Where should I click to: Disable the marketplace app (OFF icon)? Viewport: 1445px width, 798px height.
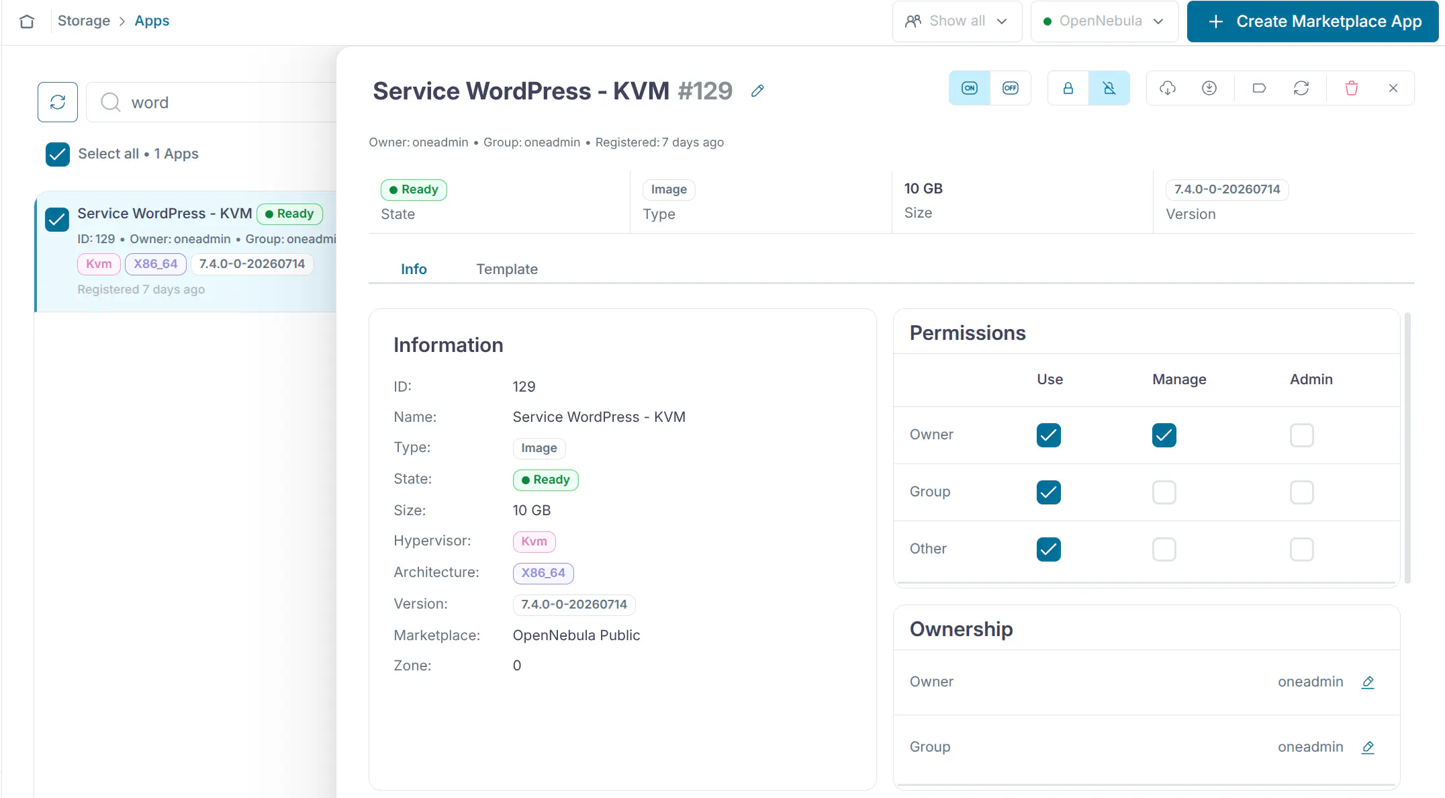(x=1011, y=88)
